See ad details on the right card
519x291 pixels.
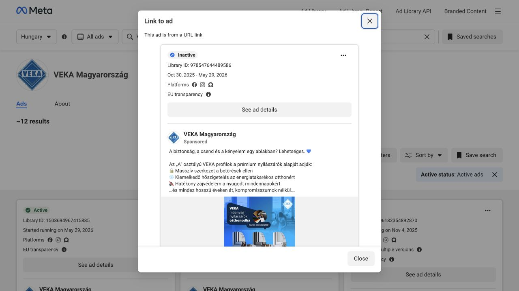[423, 274]
